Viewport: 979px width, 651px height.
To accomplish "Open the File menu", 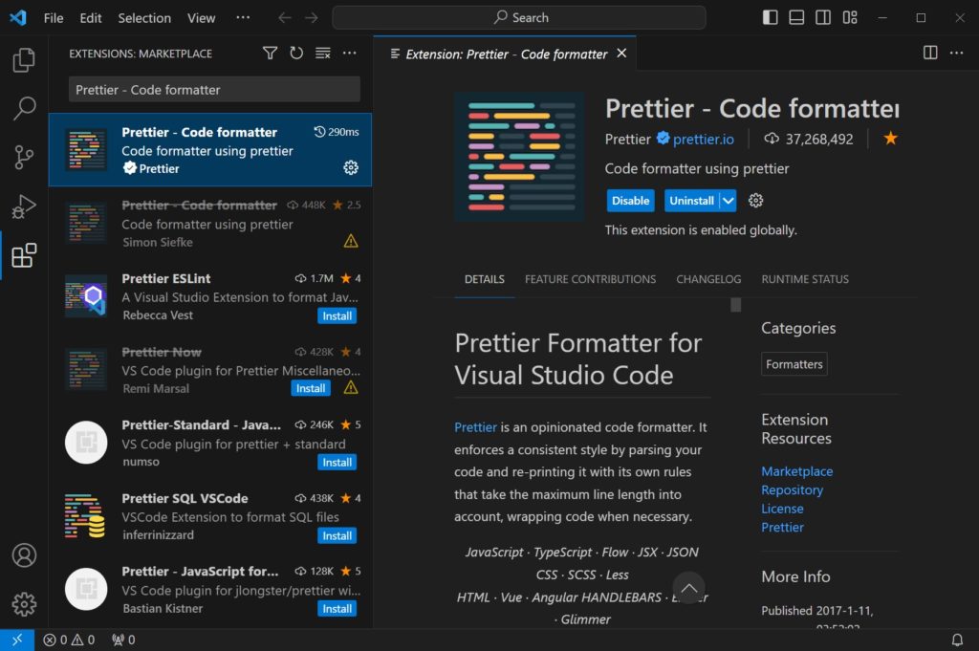I will click(54, 17).
